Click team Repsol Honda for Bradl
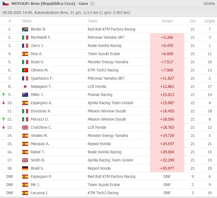The height and width of the screenshot is (198, 217). coord(99,169)
